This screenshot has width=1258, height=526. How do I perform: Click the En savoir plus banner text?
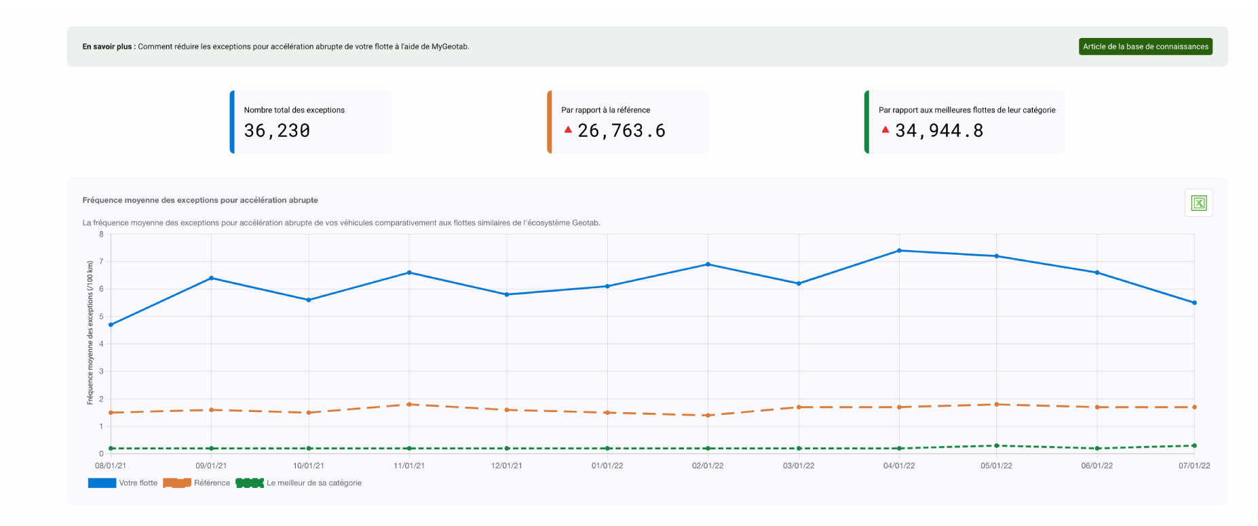(275, 47)
